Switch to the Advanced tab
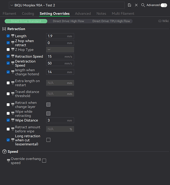The image size is (170, 185). 83,13
